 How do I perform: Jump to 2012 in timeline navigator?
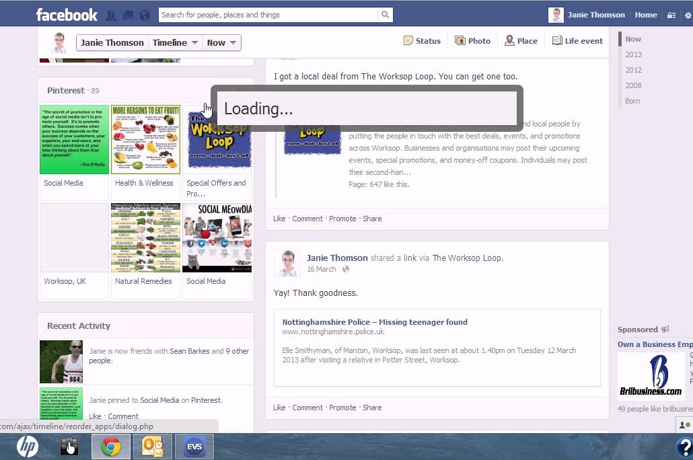click(x=633, y=70)
